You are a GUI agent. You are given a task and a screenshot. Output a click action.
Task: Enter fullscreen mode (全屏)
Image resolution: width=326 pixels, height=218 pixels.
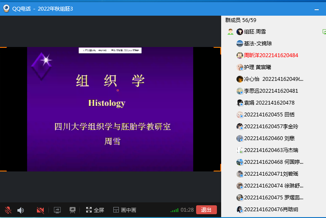(x=95, y=210)
